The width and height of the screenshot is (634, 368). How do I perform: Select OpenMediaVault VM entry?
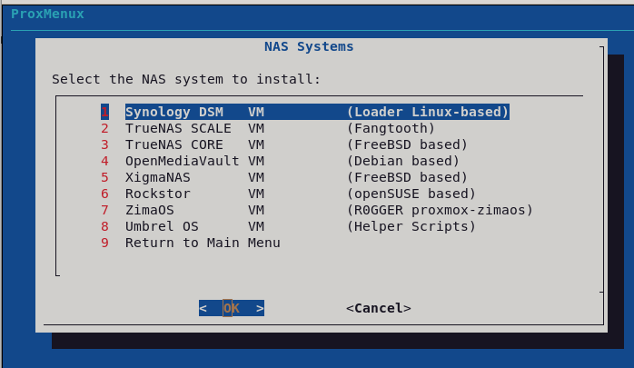[x=182, y=161]
